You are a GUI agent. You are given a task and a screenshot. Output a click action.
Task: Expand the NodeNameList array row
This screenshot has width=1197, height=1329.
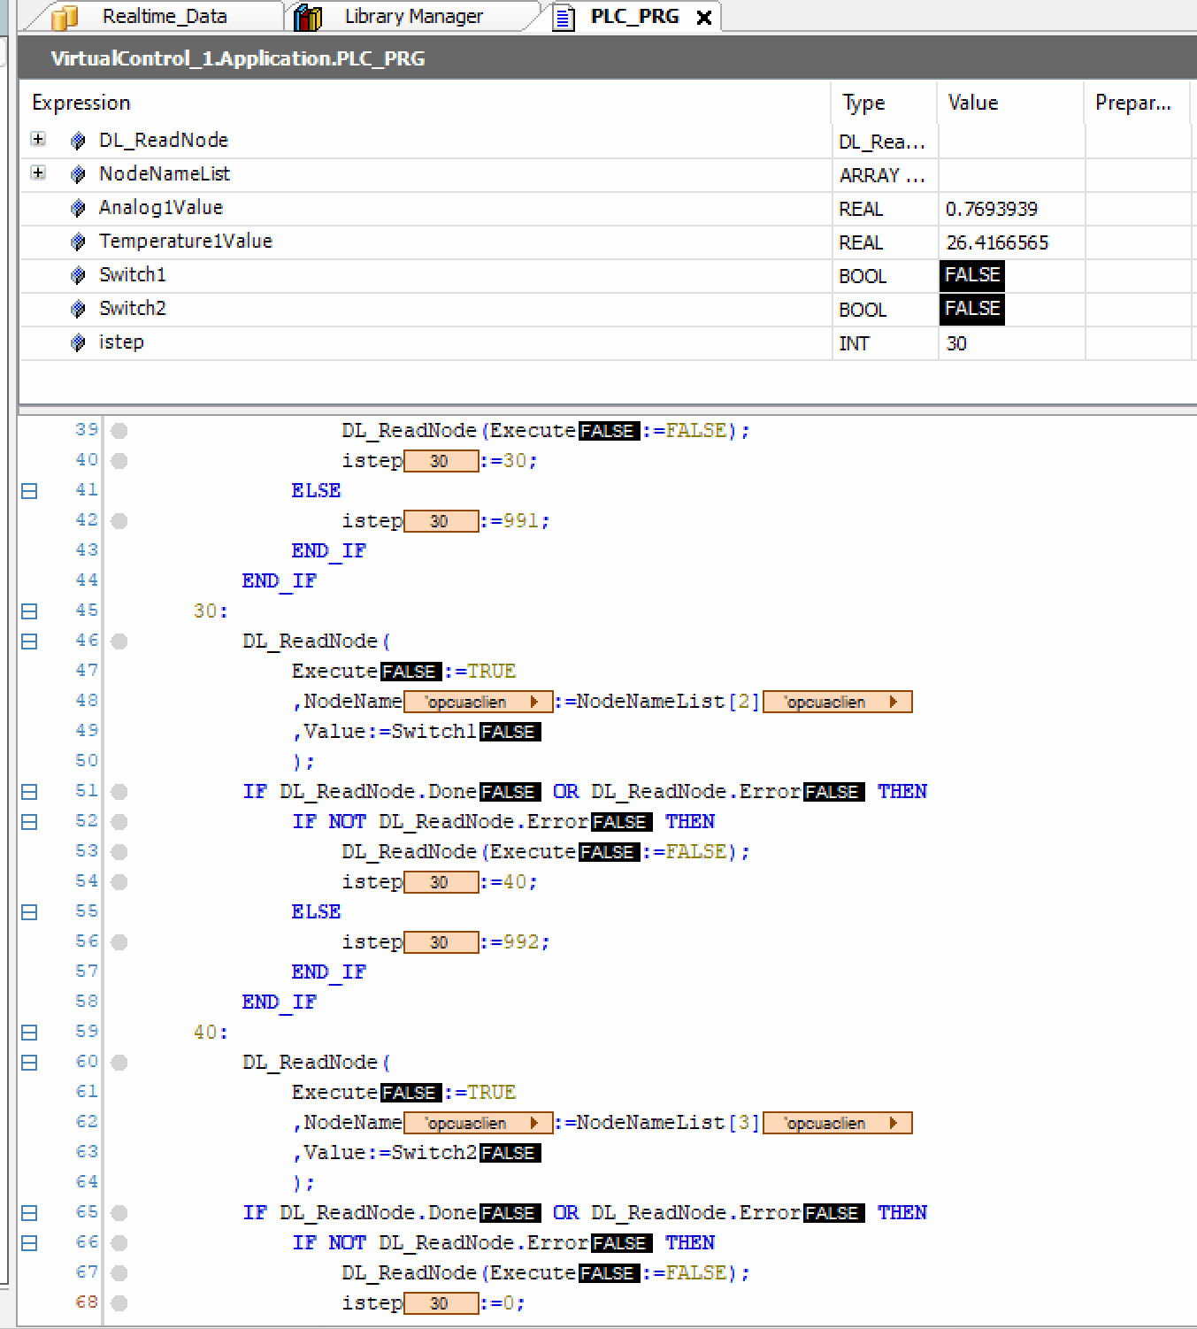(x=38, y=173)
